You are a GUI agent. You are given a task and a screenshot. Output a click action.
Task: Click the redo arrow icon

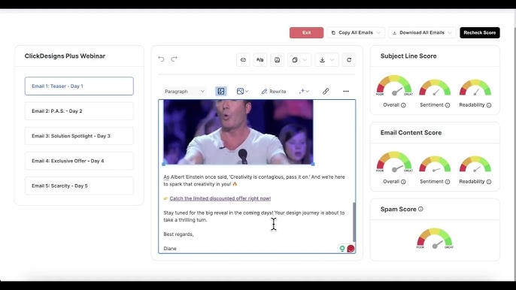(x=174, y=59)
